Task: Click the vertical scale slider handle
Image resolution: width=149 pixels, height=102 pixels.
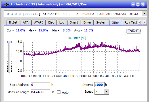Action: (9, 42)
